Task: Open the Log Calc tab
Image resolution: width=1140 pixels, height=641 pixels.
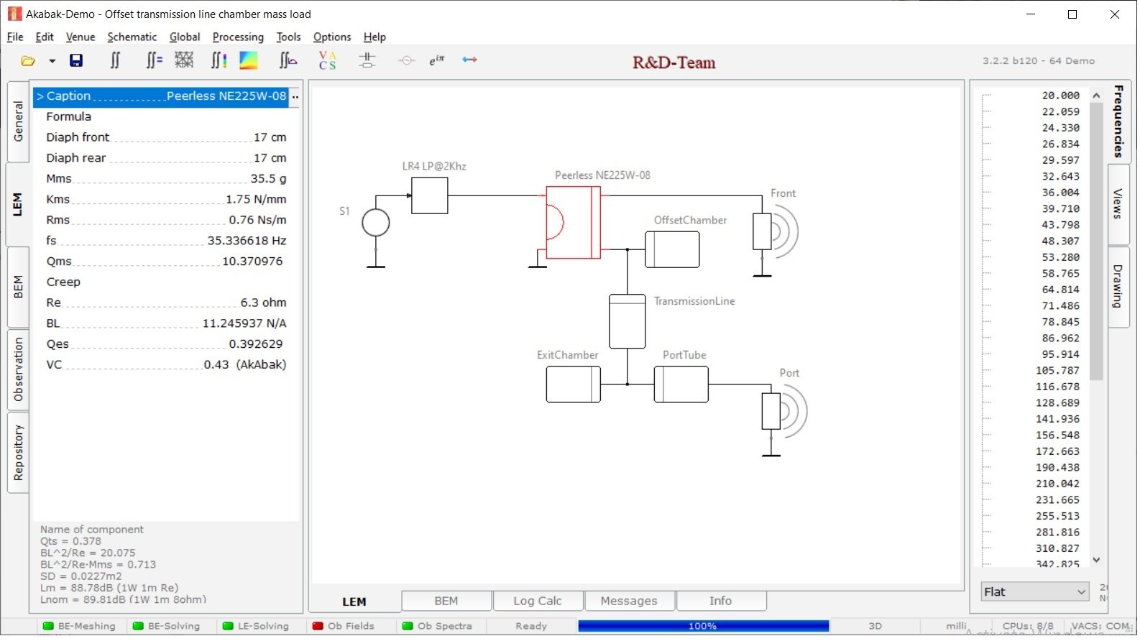Action: pyautogui.click(x=538, y=601)
